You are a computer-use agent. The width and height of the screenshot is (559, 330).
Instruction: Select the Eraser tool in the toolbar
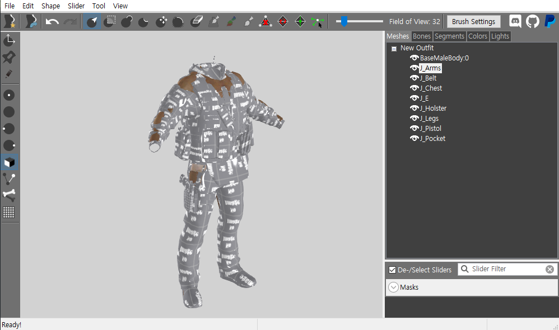(x=196, y=22)
